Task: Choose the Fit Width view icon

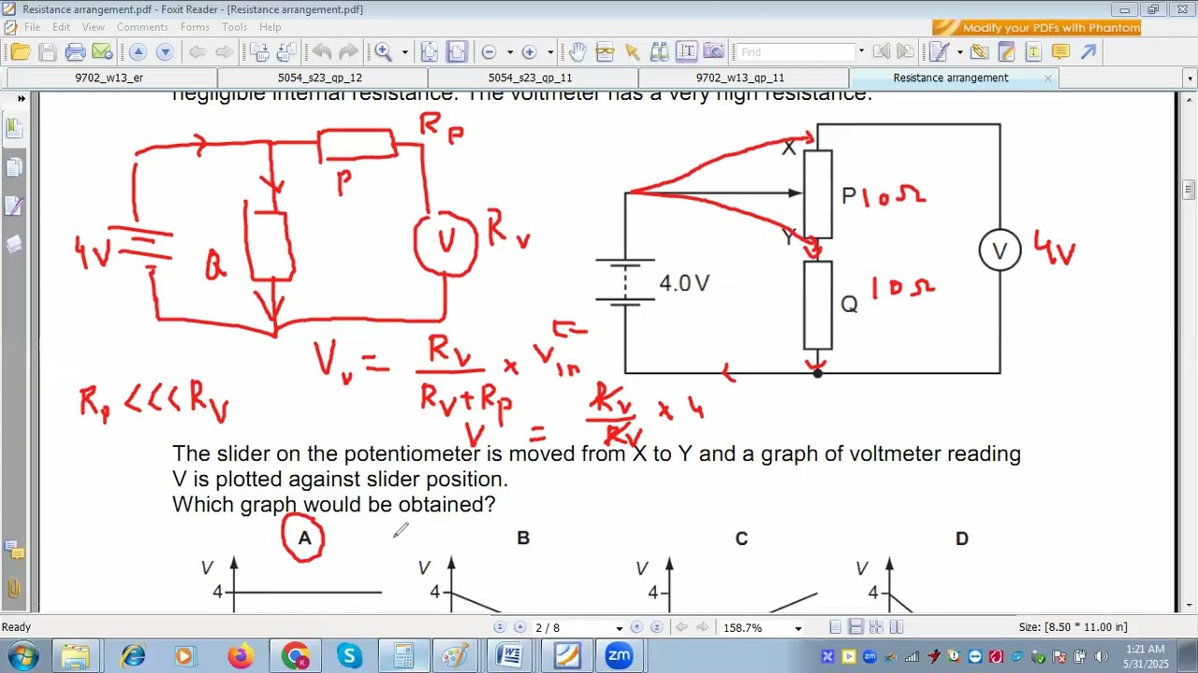Action: point(457,52)
